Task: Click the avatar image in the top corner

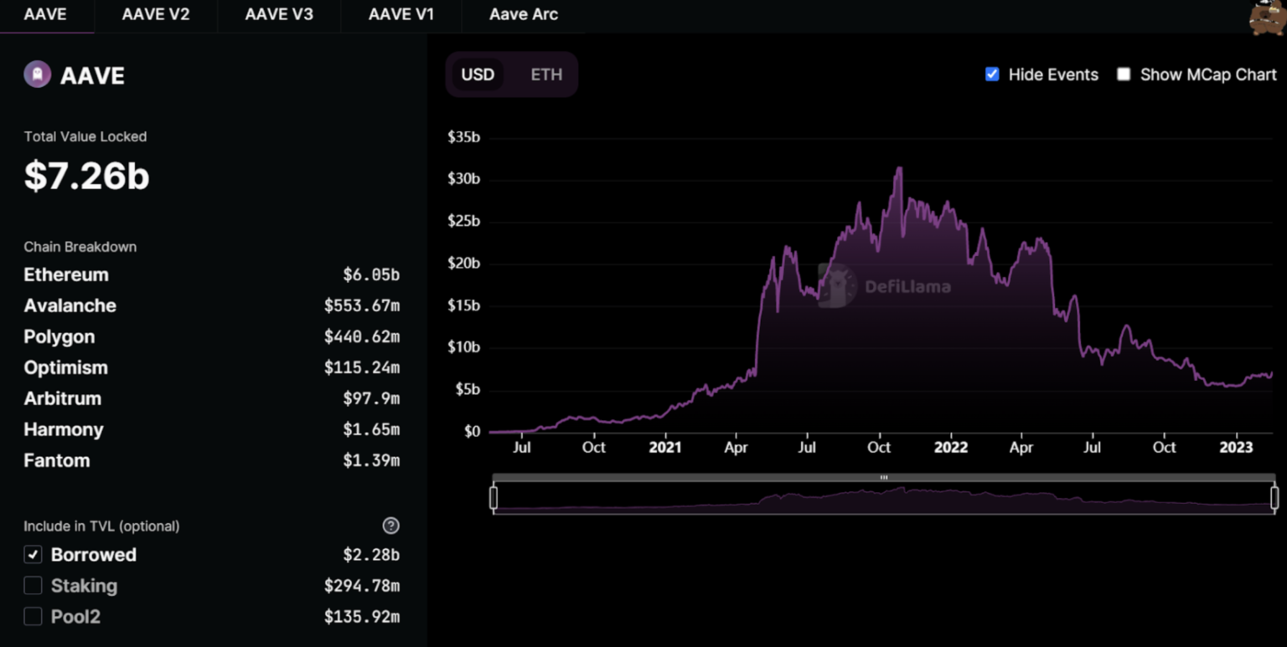Action: (1267, 18)
